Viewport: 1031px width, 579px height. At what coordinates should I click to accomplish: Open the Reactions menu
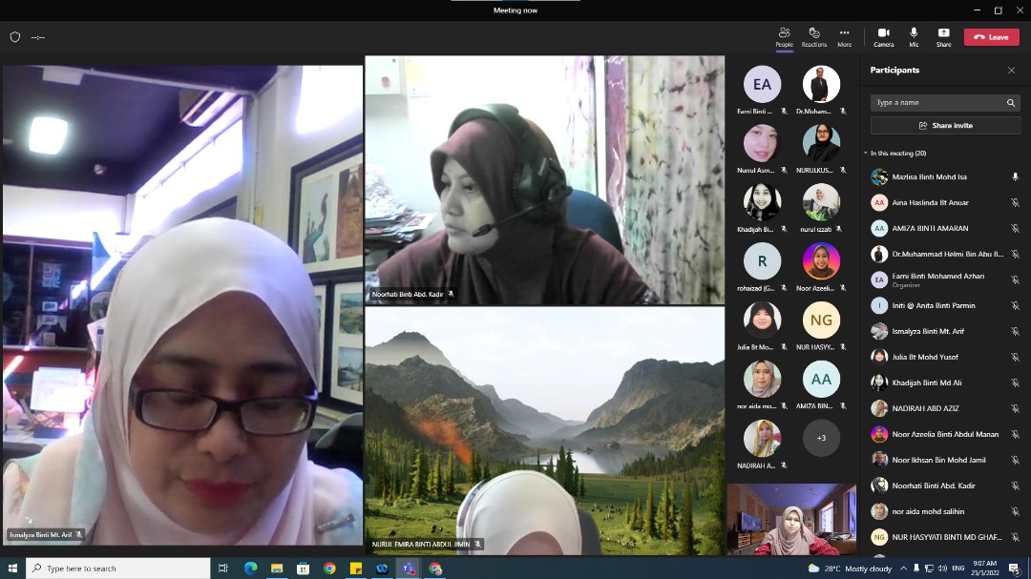(814, 37)
